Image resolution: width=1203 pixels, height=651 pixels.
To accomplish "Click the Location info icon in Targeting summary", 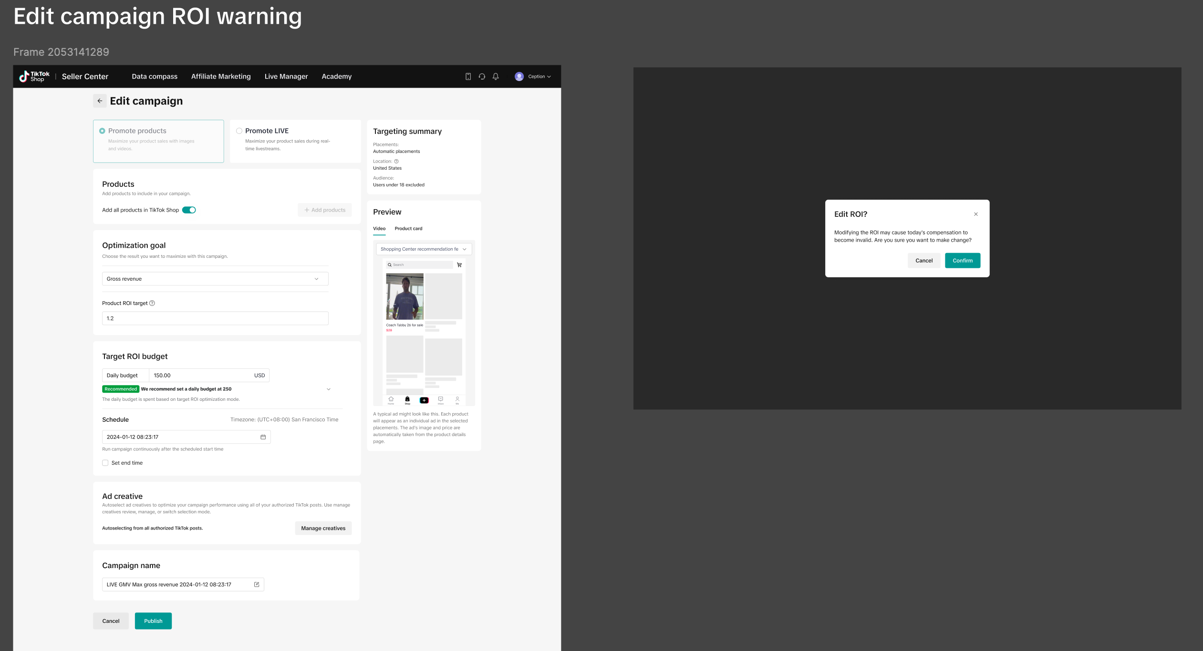I will 396,161.
